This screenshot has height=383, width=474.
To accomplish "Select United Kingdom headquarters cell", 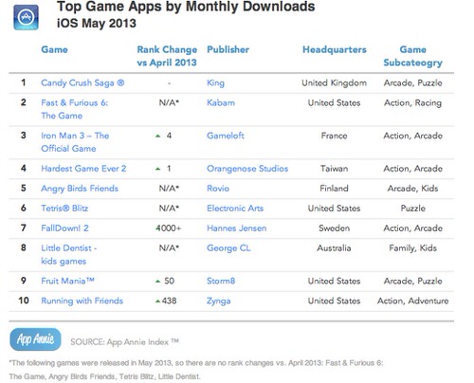I will (334, 82).
